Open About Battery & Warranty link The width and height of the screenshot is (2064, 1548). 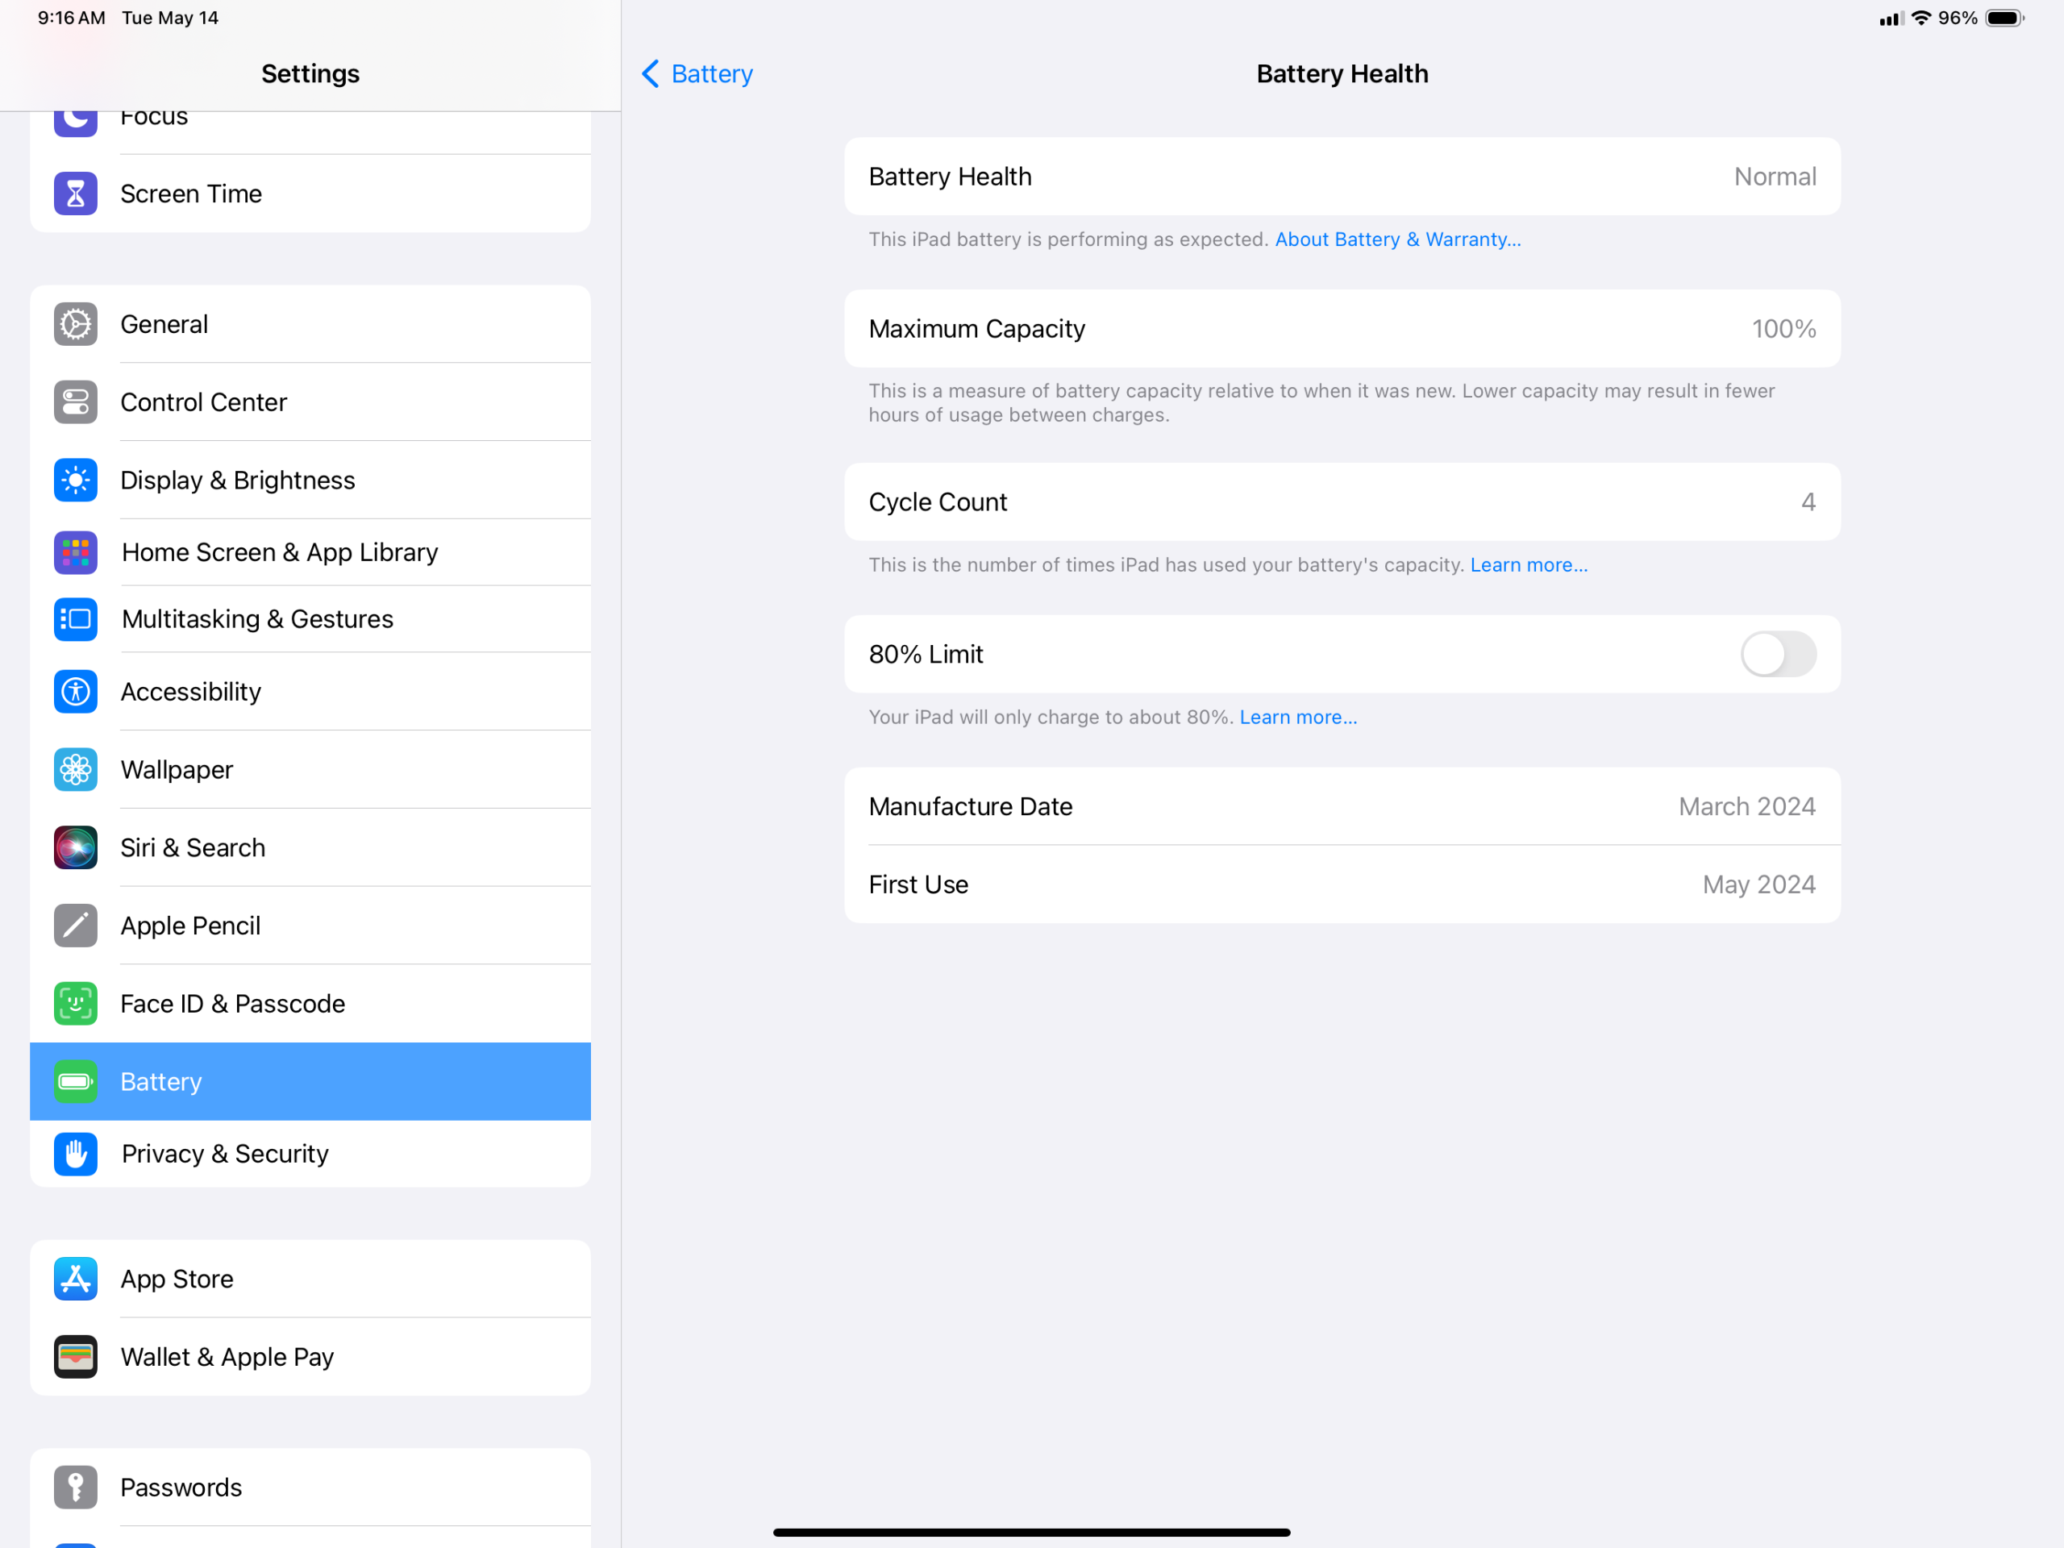coord(1397,239)
